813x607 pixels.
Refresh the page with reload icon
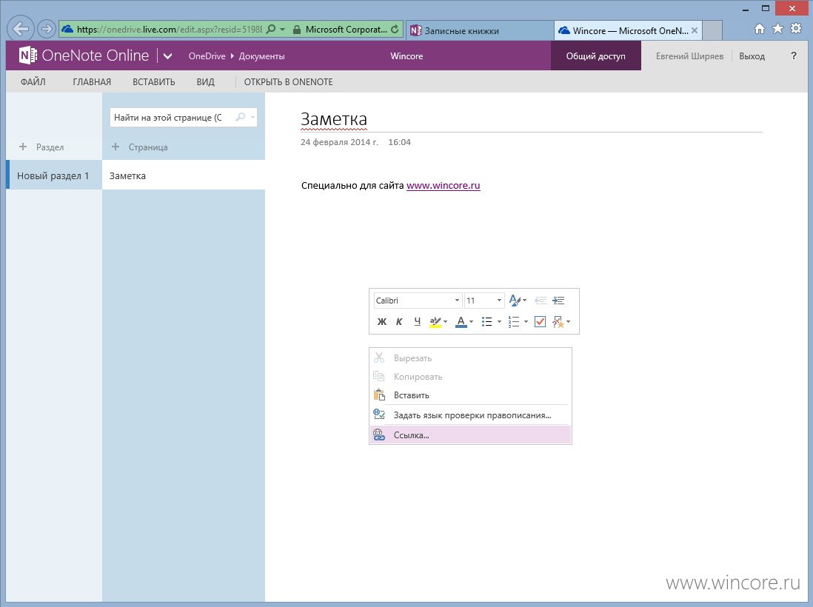point(395,29)
